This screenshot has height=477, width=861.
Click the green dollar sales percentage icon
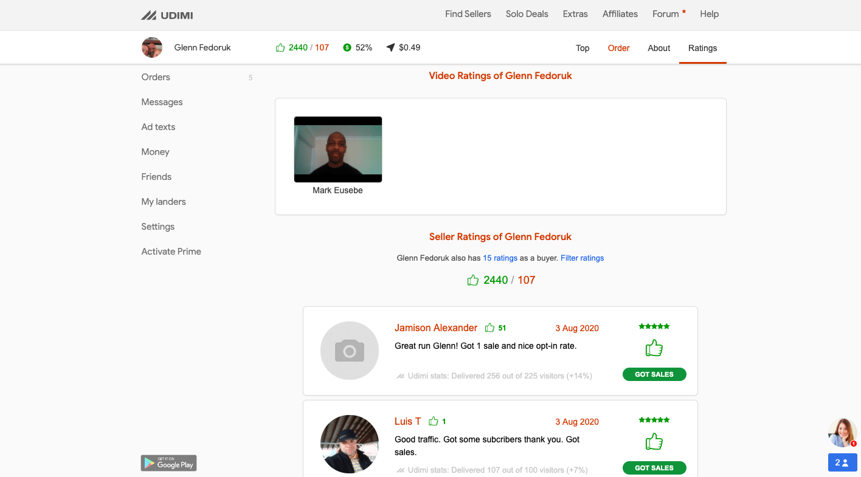coord(347,47)
